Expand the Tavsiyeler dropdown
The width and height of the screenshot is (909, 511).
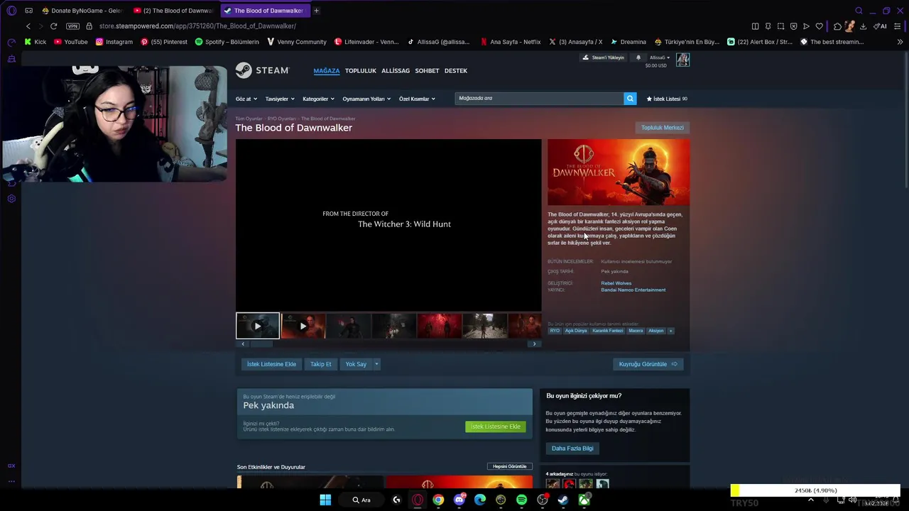(280, 99)
